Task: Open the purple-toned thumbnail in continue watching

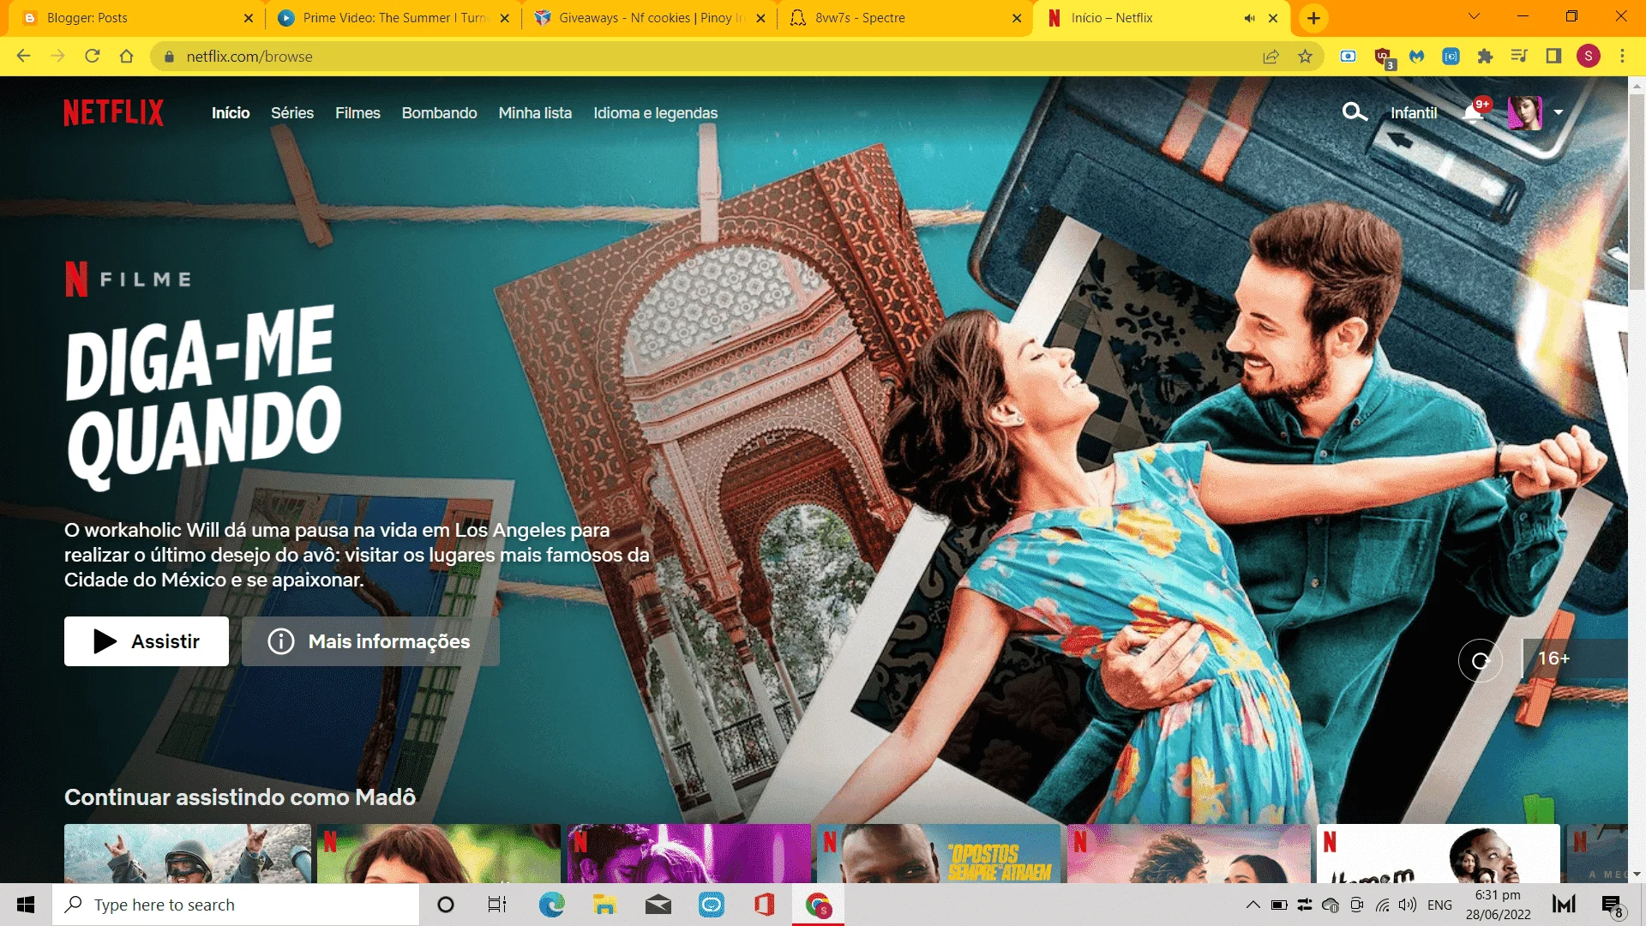Action: [x=689, y=854]
